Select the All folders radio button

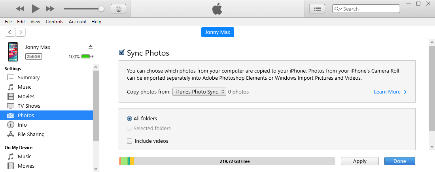click(x=129, y=118)
